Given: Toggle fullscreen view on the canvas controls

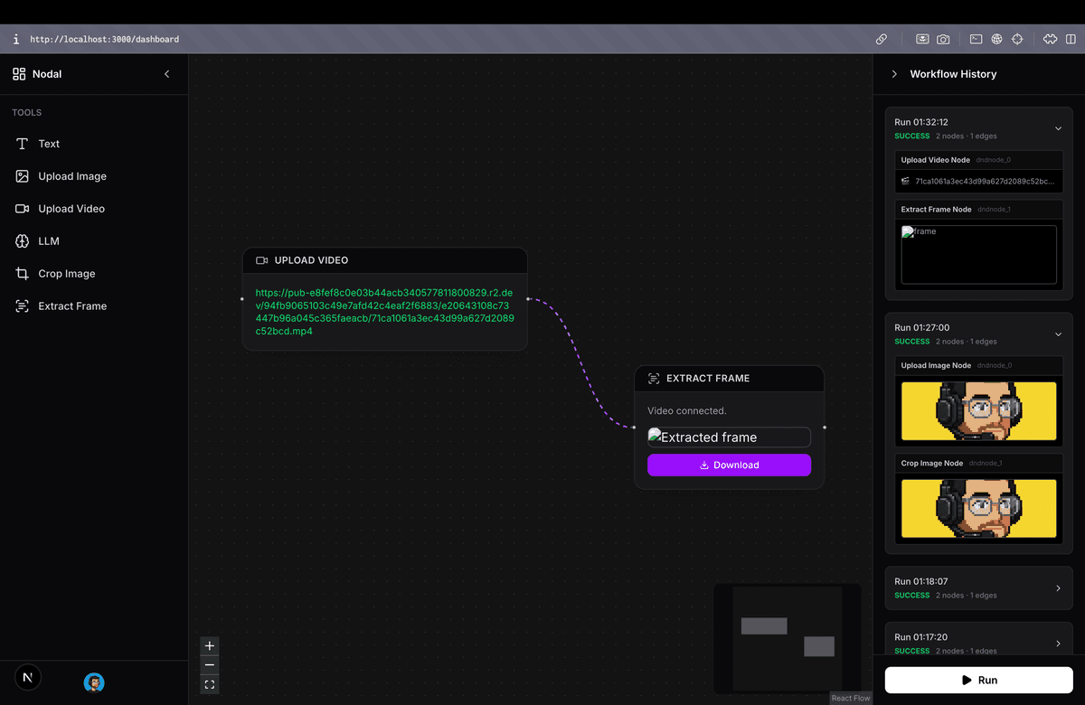Looking at the screenshot, I should (x=209, y=684).
